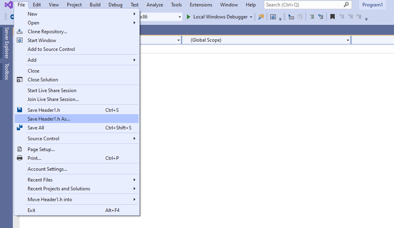Open the Tools menu
This screenshot has width=394, height=228.
[x=177, y=5]
